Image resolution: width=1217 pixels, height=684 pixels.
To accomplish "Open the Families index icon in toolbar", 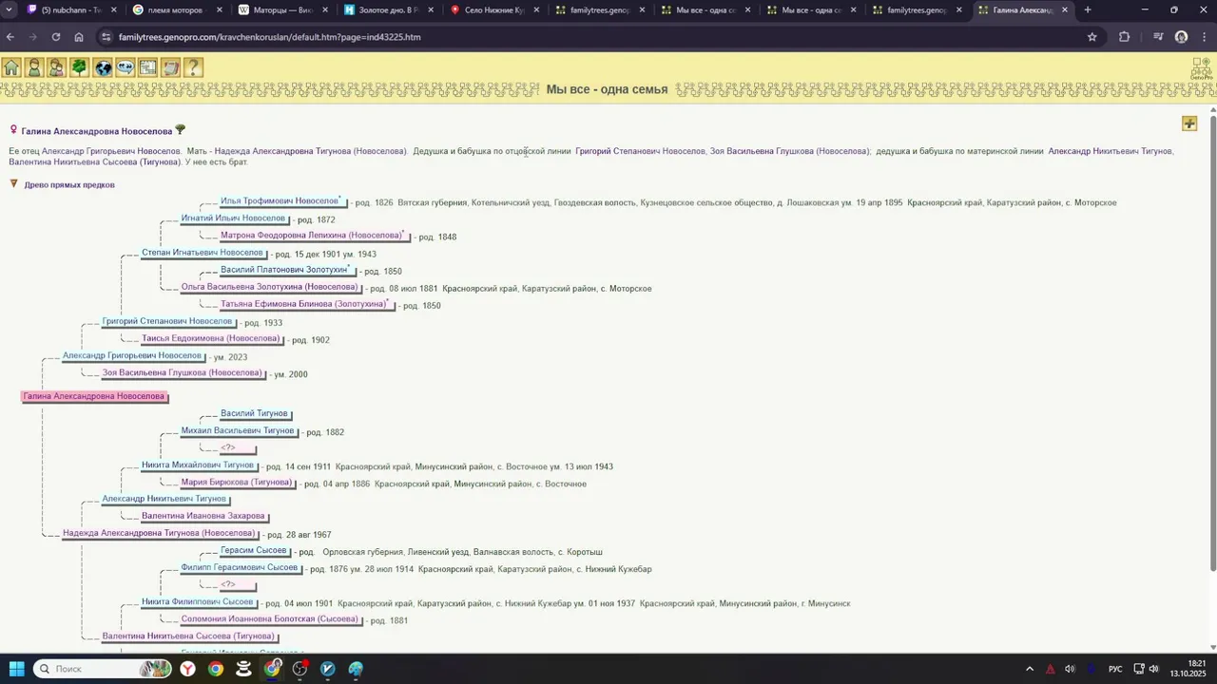I will (x=57, y=67).
